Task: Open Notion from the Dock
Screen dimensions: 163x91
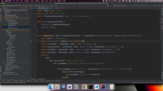Action: click(x=76, y=87)
